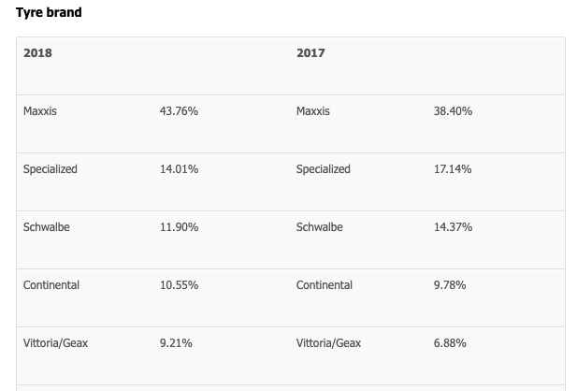Screen dimensions: 577x391
Task: Select the 2018 column header
Action: pyautogui.click(x=37, y=53)
